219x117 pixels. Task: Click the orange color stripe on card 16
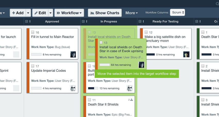click(x=28, y=44)
